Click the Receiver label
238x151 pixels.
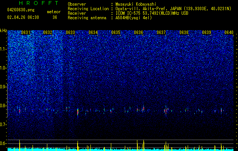tap(77, 13)
